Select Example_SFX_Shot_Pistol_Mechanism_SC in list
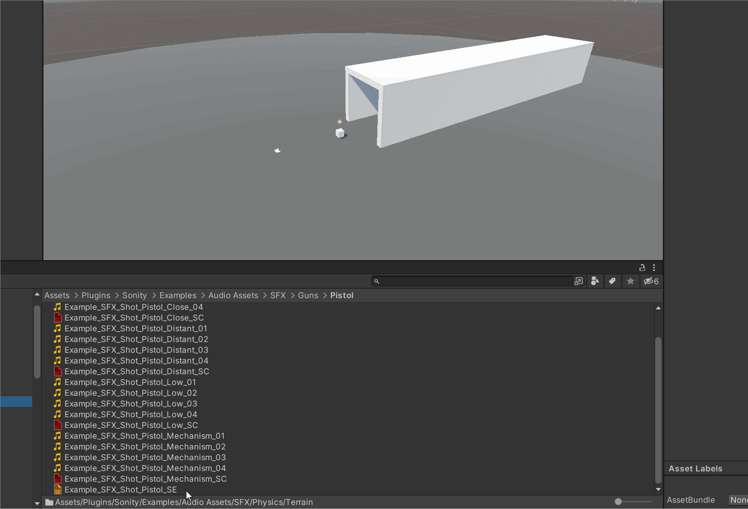Screen dimensions: 748x509 point(145,479)
